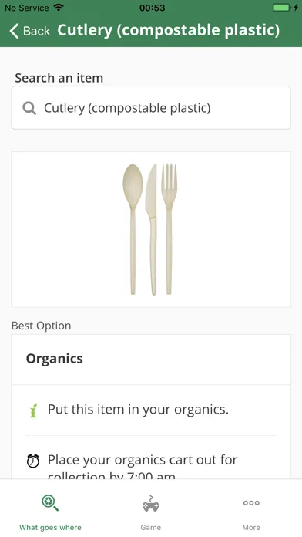The width and height of the screenshot is (302, 537).
Task: Tap the three-dots More icon
Action: (251, 503)
